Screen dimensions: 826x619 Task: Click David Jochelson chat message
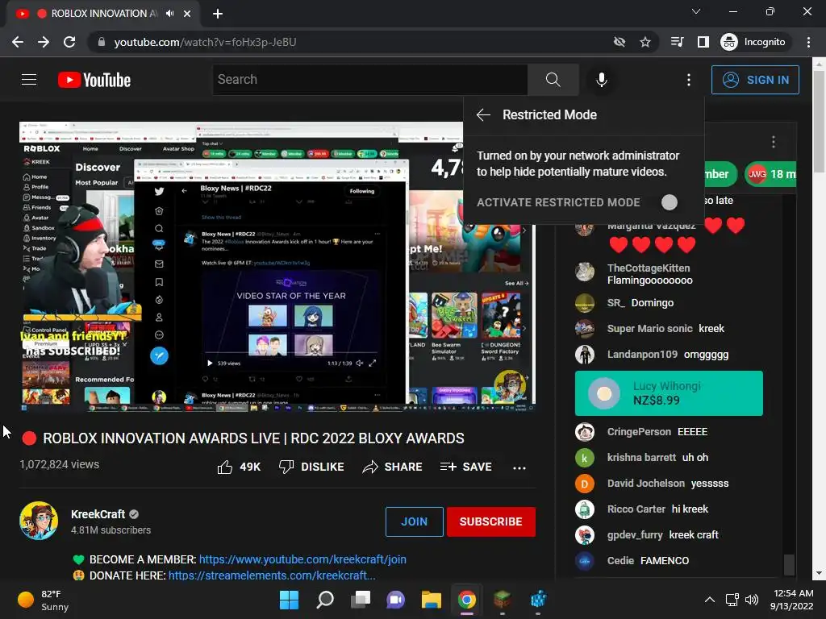coord(710,484)
